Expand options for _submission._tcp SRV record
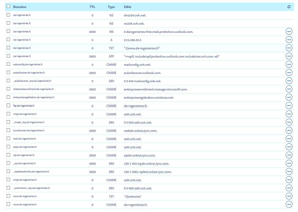The image size is (298, 212). click(289, 188)
